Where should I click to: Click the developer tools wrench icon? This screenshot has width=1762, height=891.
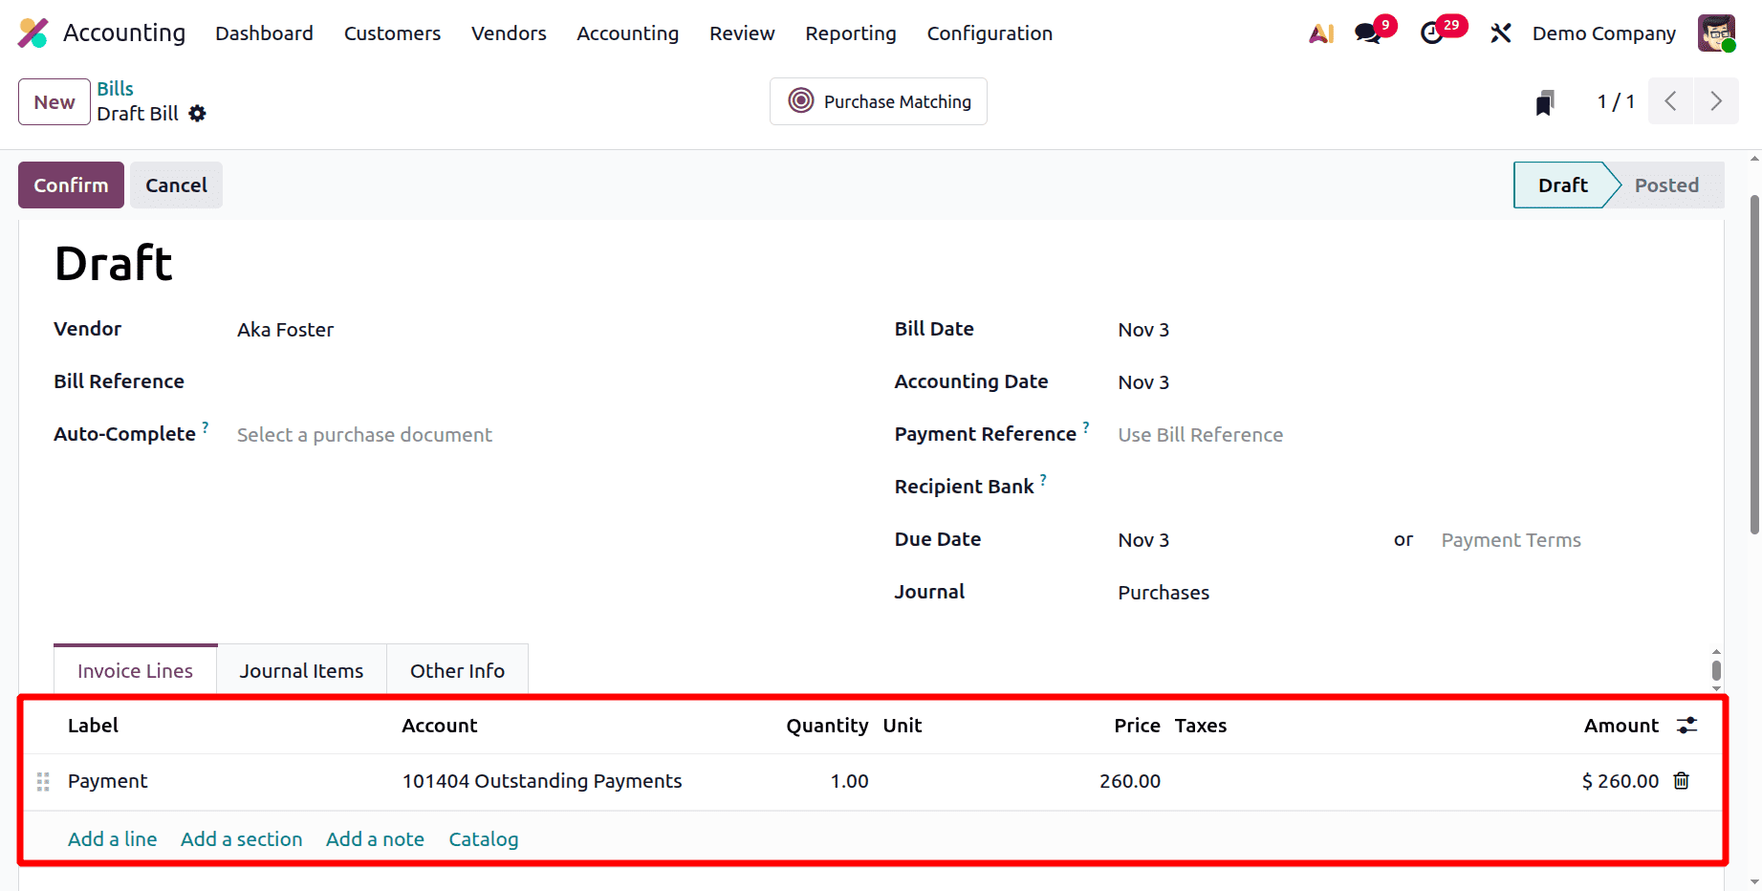click(1500, 32)
